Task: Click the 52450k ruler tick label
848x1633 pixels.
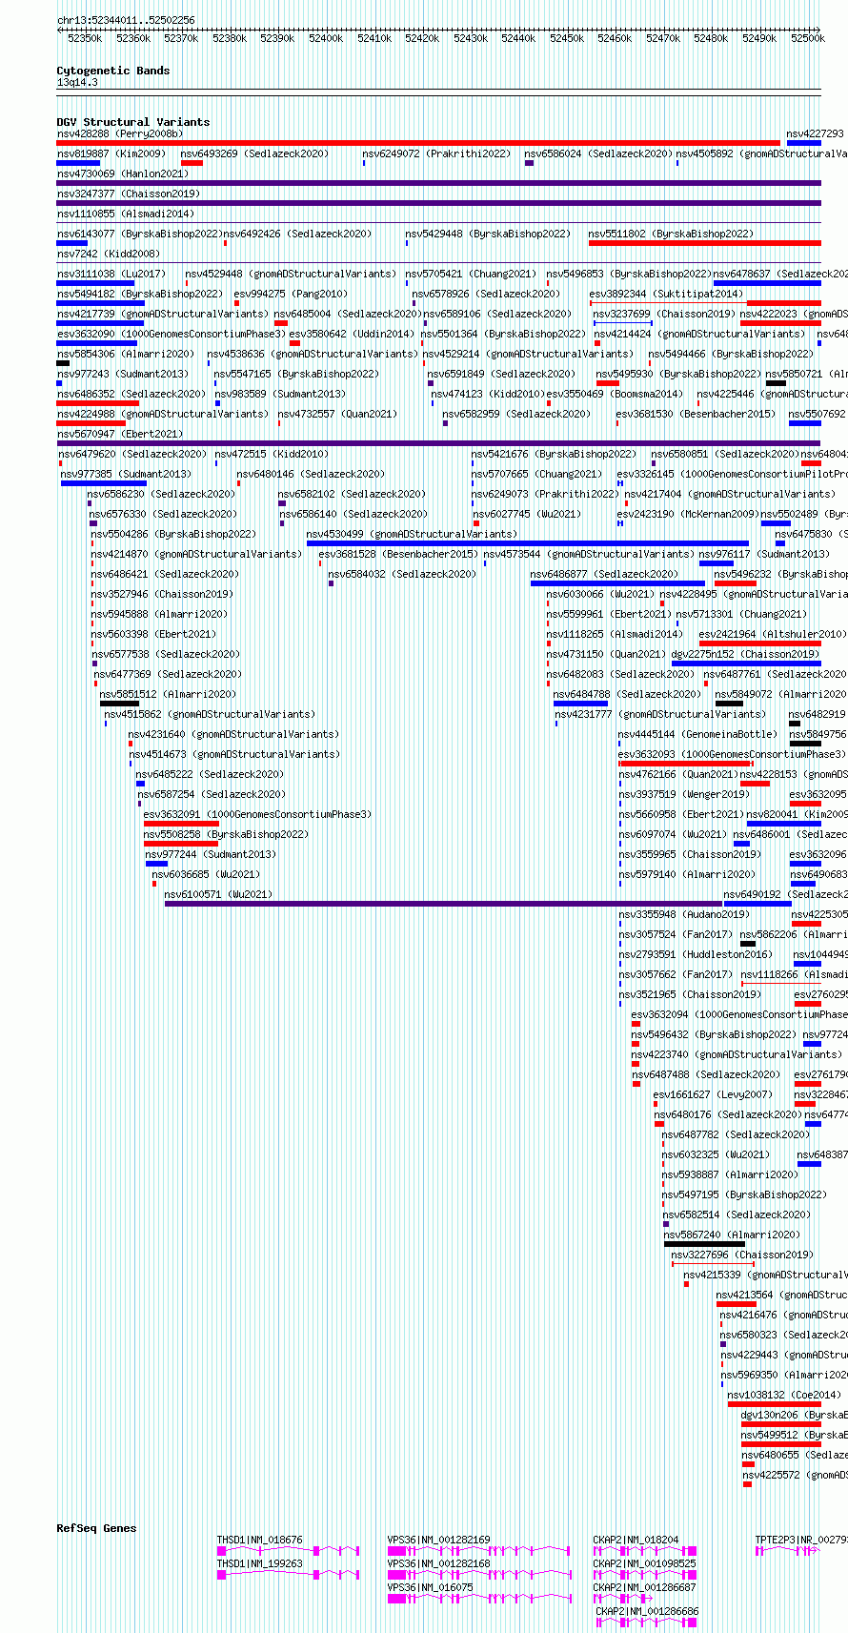Action: (x=567, y=38)
